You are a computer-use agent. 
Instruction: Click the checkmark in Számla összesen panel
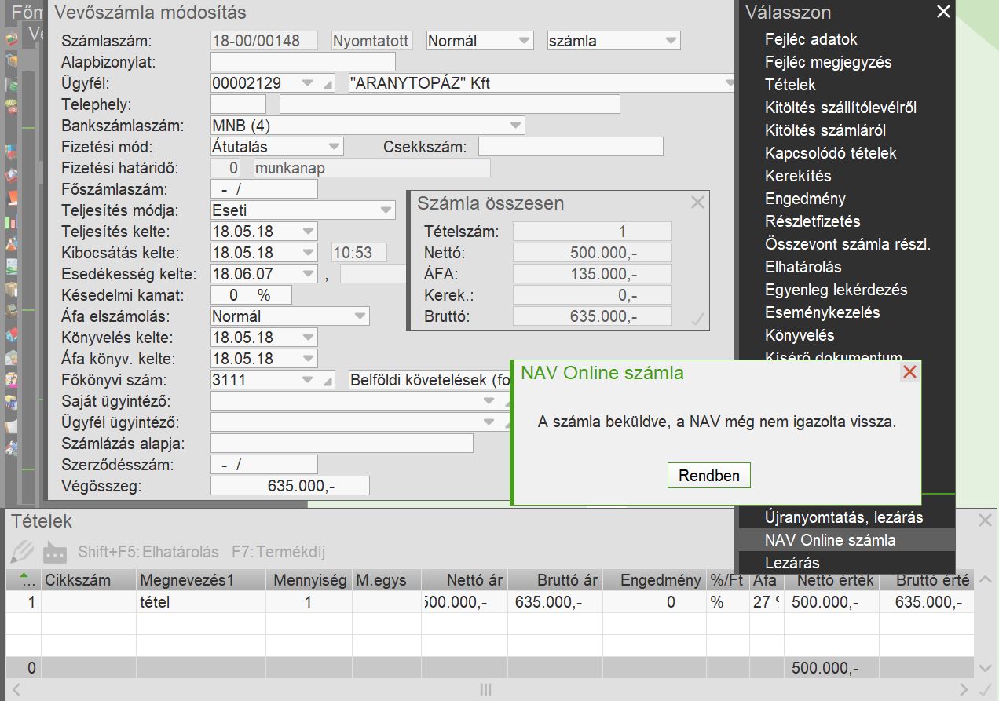coord(696,319)
